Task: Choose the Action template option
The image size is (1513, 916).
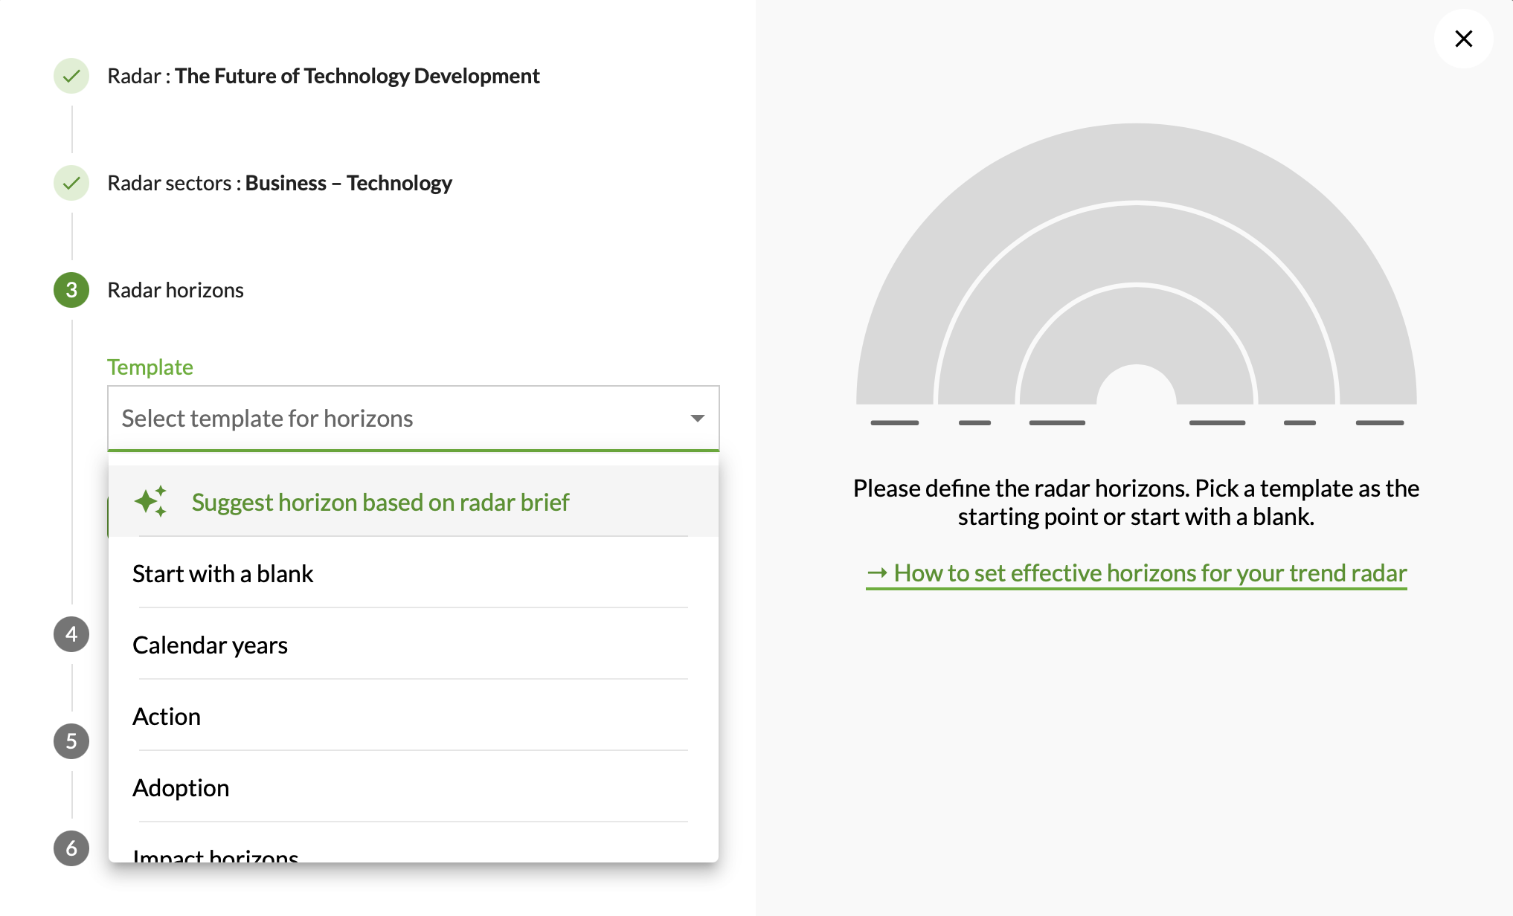Action: tap(167, 717)
